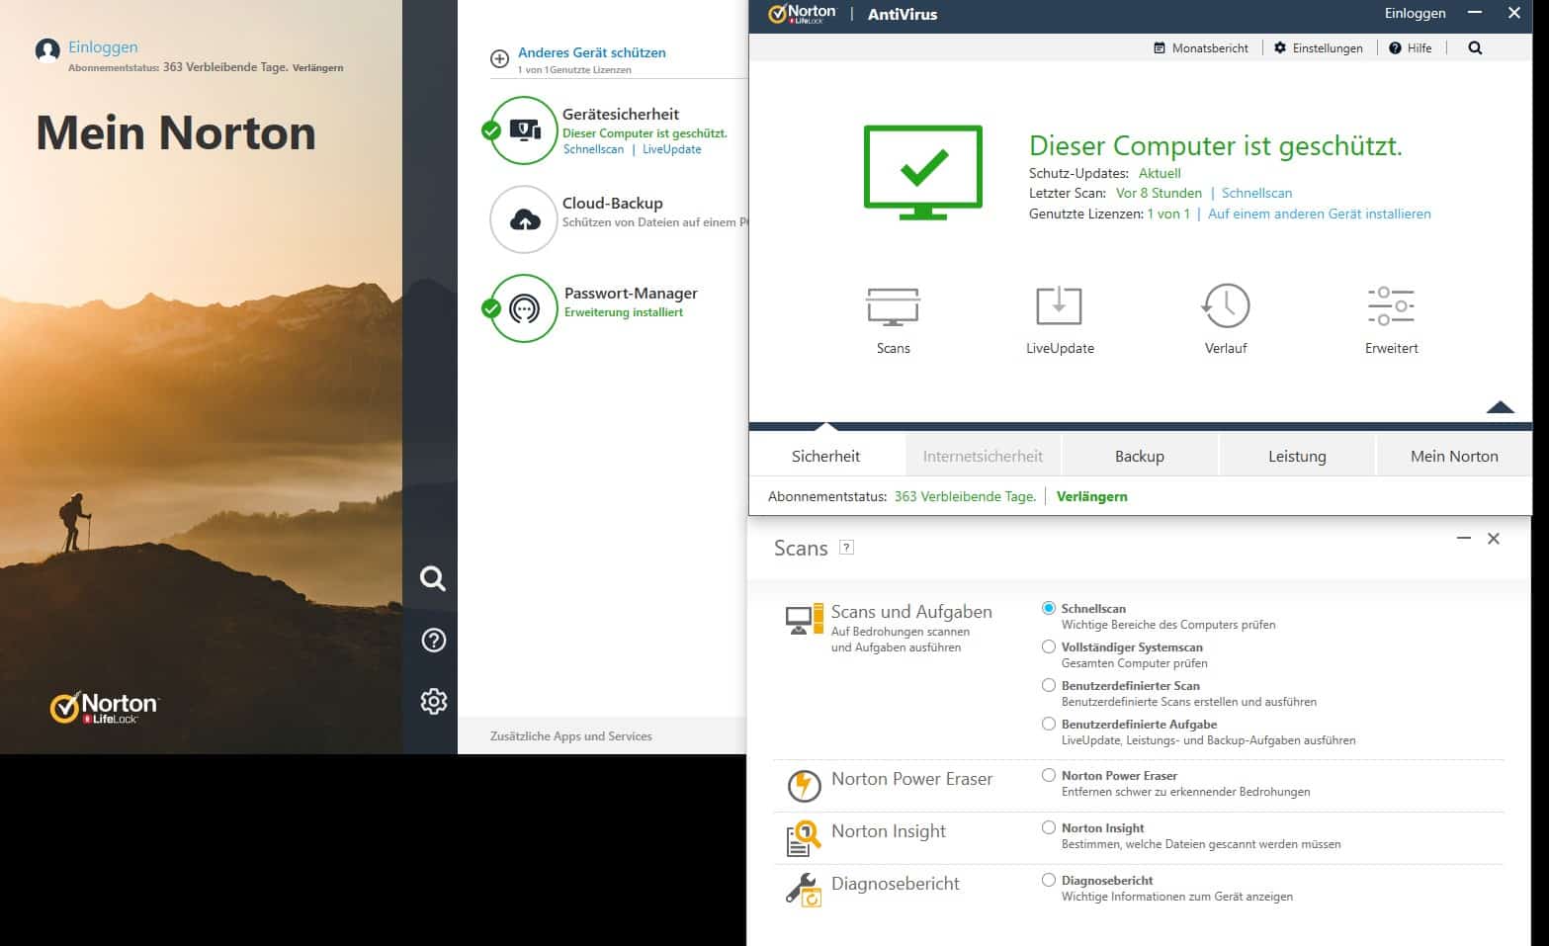Click the Passwort-Manager circle icon

click(525, 308)
